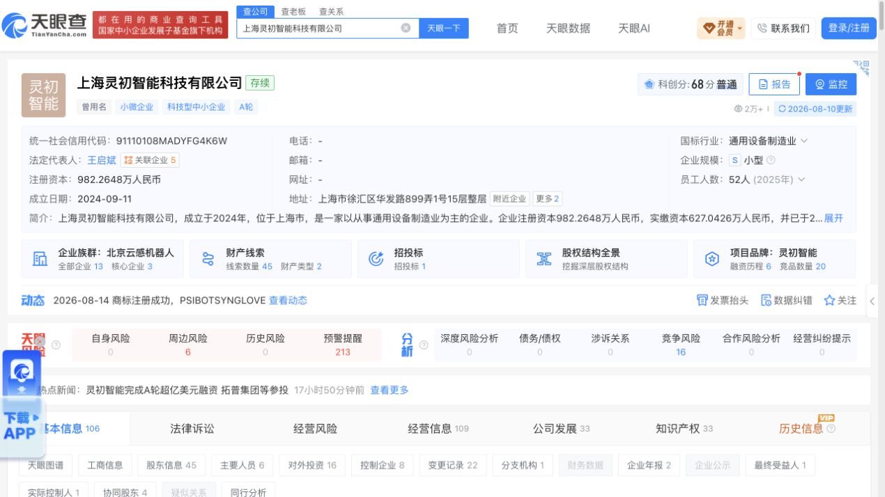Click the 天眼一下 search button

[444, 29]
